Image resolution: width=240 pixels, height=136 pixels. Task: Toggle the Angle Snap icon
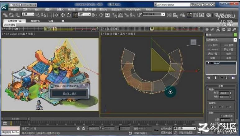(120, 15)
